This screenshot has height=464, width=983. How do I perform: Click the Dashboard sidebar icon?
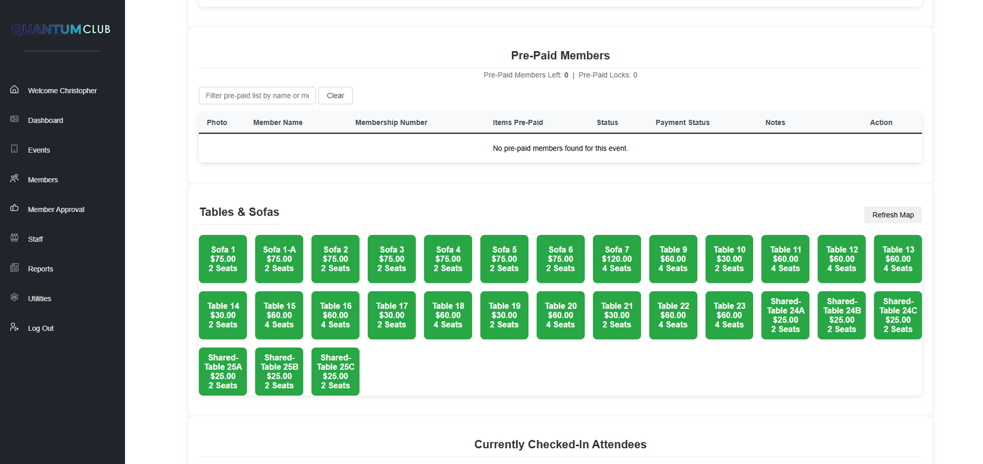(14, 119)
